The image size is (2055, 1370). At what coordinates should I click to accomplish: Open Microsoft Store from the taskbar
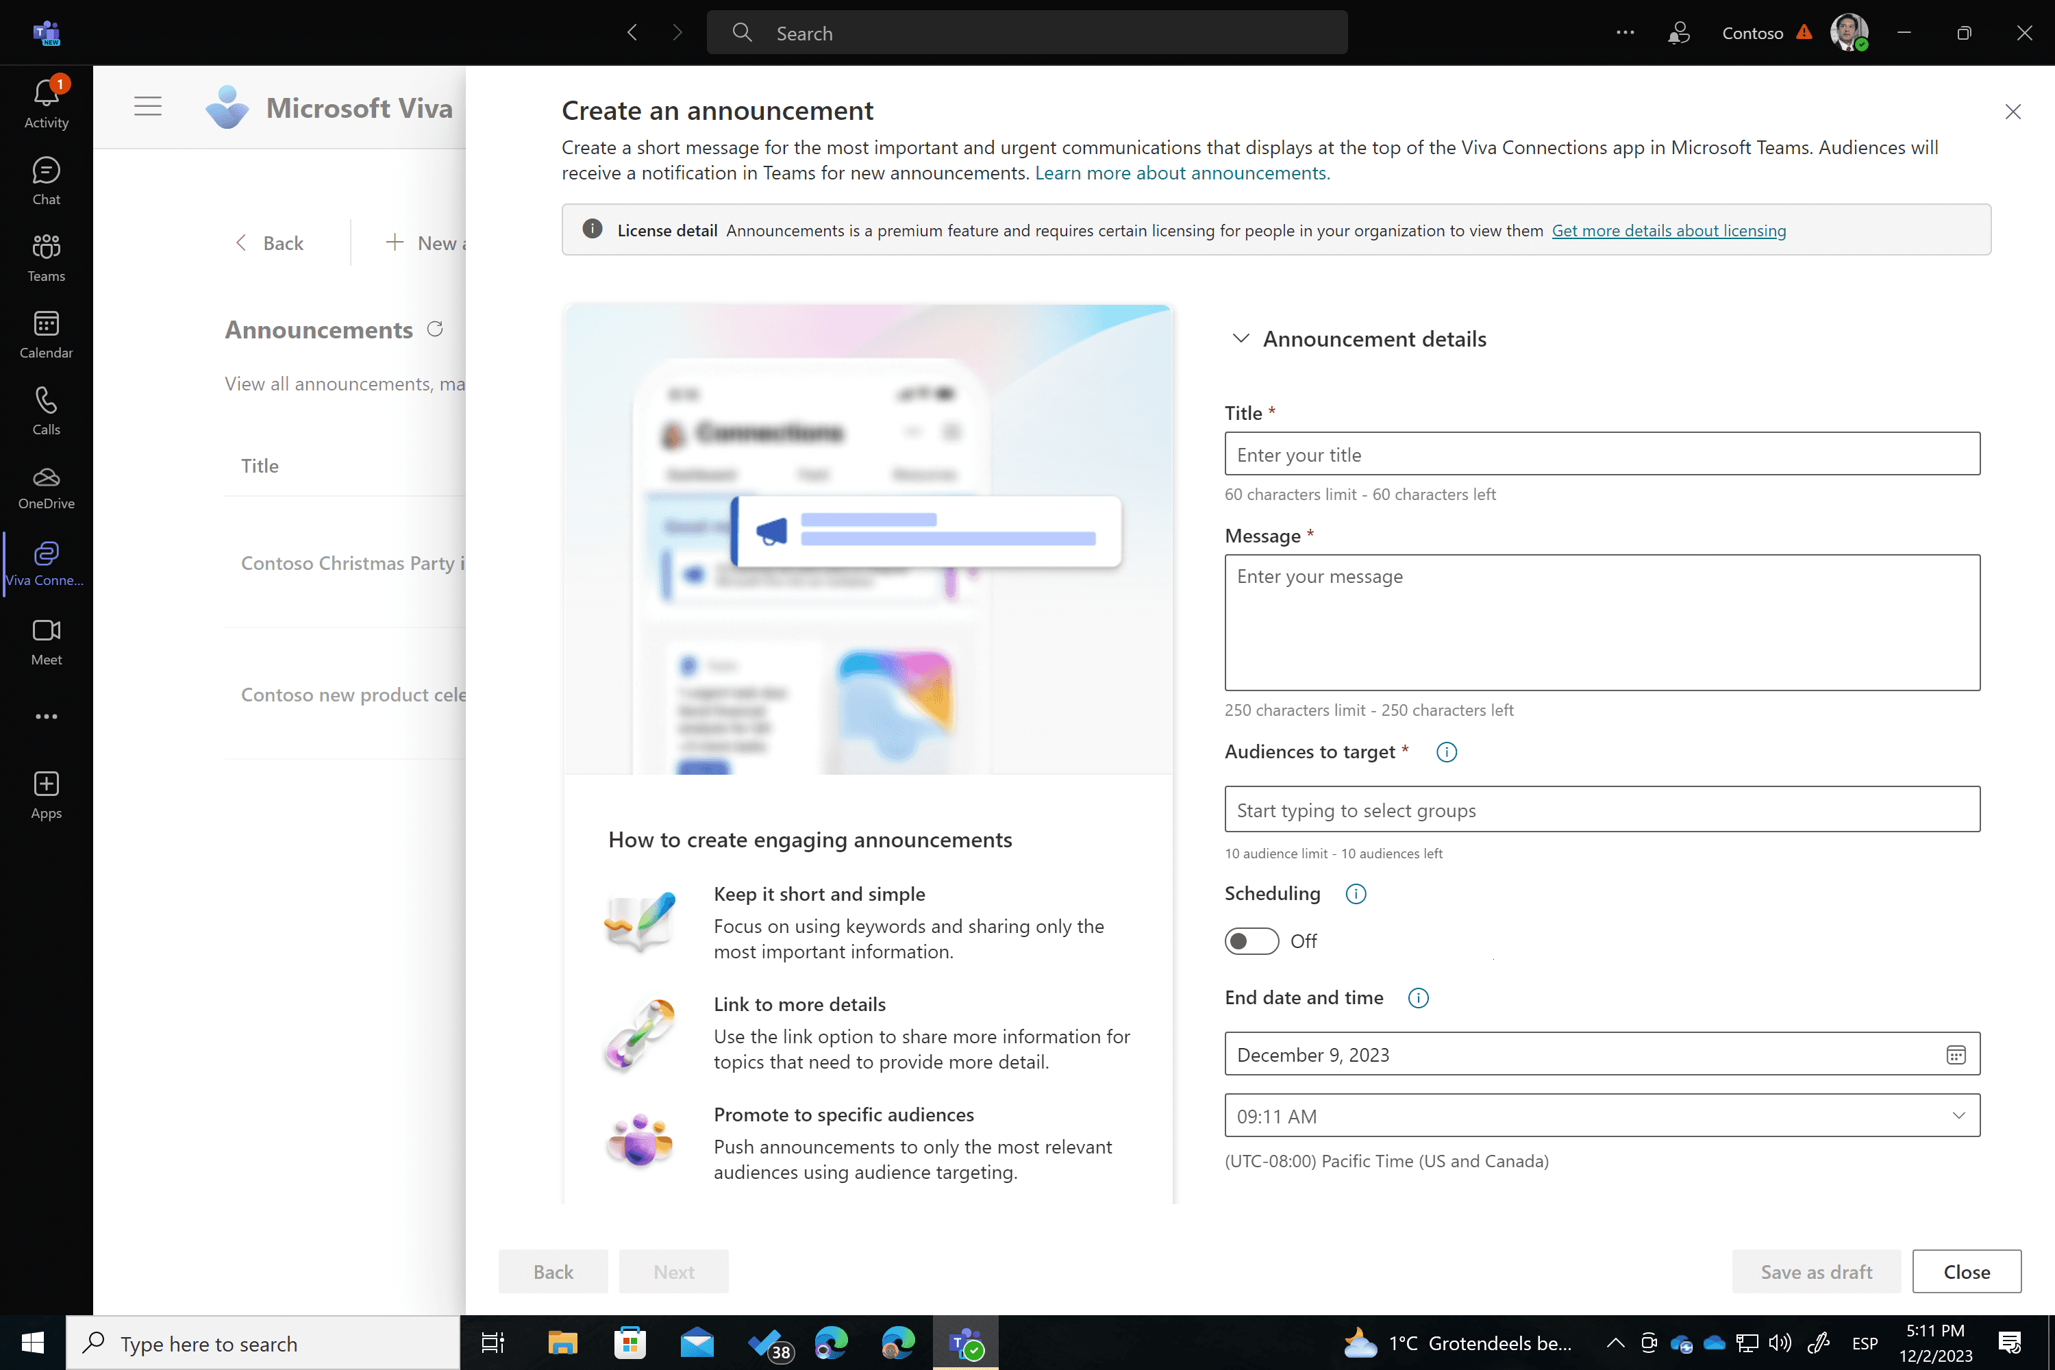[x=629, y=1343]
